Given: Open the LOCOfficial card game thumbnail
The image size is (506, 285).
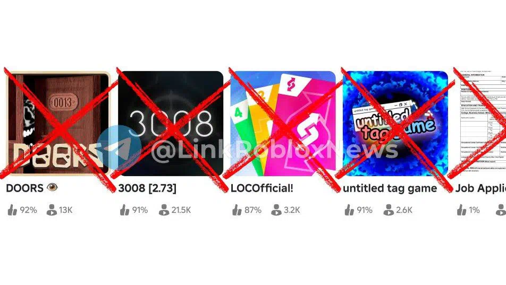Looking at the screenshot, I should coord(283,124).
